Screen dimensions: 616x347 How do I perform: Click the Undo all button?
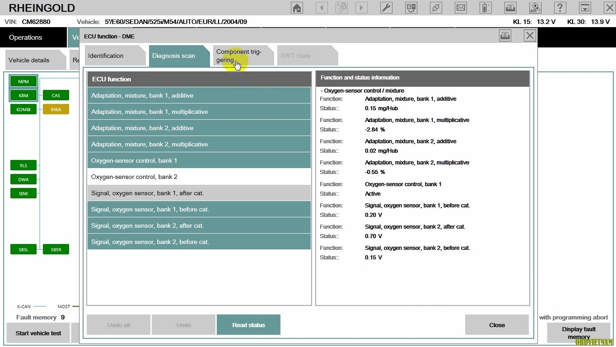point(118,325)
